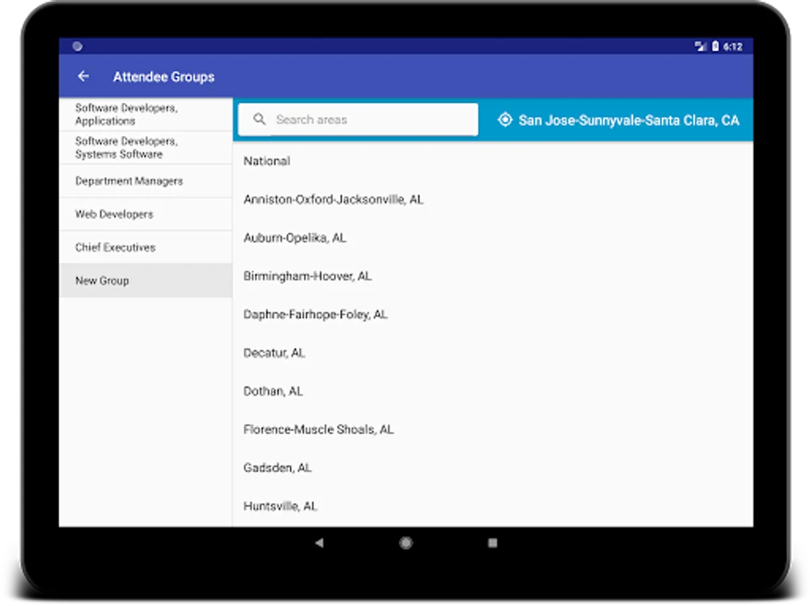Click the Attendee Groups title
Viewport: 810px width, 606px height.
tap(164, 77)
